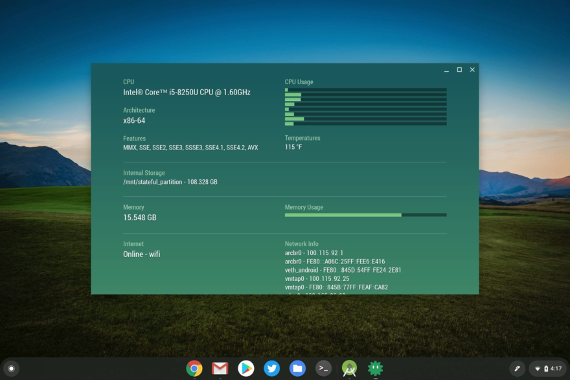570x380 pixels.
Task: Click the Internet label
Action: [133, 244]
